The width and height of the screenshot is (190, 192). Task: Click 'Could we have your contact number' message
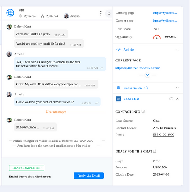click(x=57, y=102)
